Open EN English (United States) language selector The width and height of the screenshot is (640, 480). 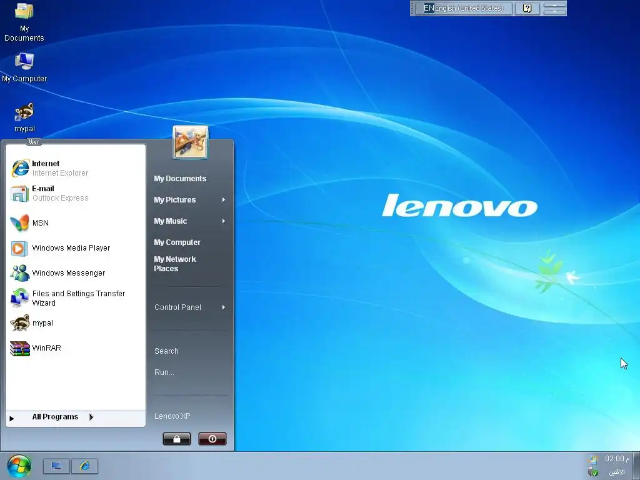click(x=464, y=8)
